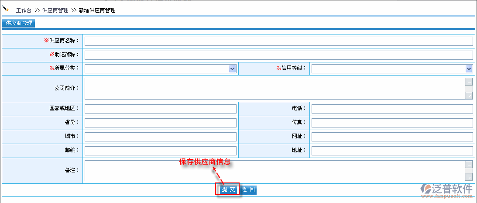Click the pencil icon beside the breadcrumb
Viewport: 477px width, 203px height.
(6, 8)
